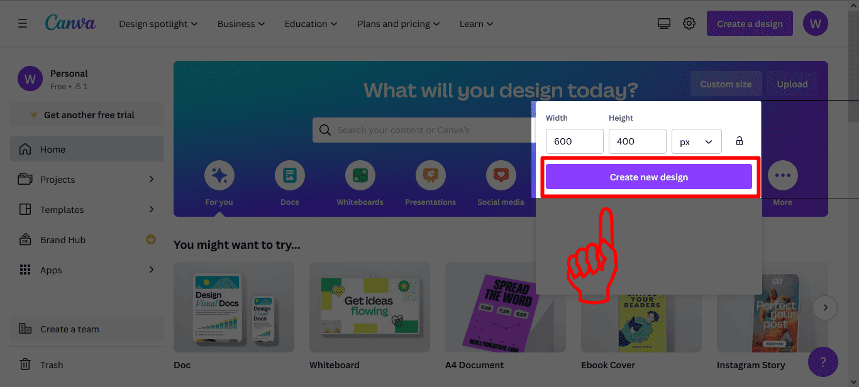Go to Home in the sidebar
859x387 pixels.
pyautogui.click(x=87, y=149)
